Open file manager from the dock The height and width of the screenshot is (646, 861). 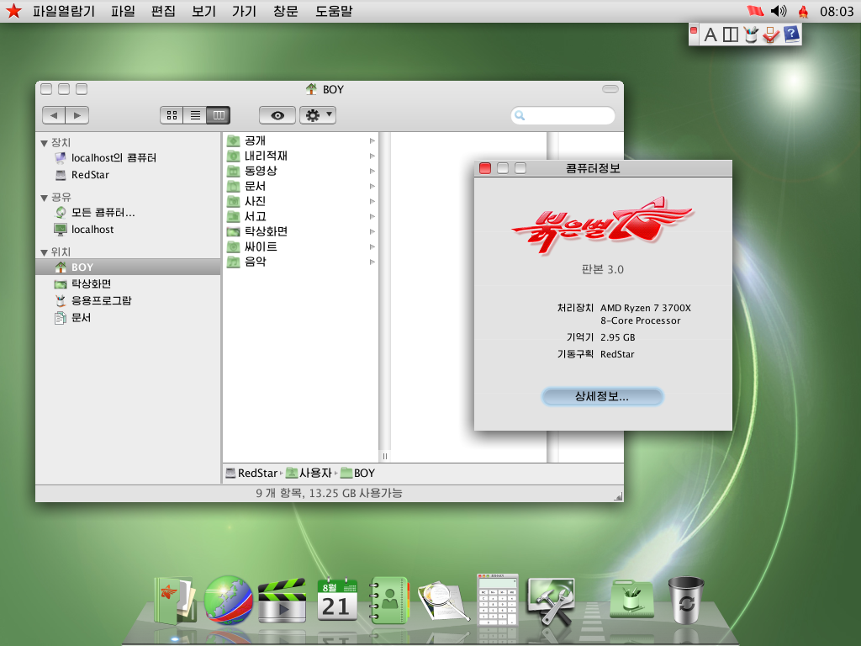click(x=175, y=601)
